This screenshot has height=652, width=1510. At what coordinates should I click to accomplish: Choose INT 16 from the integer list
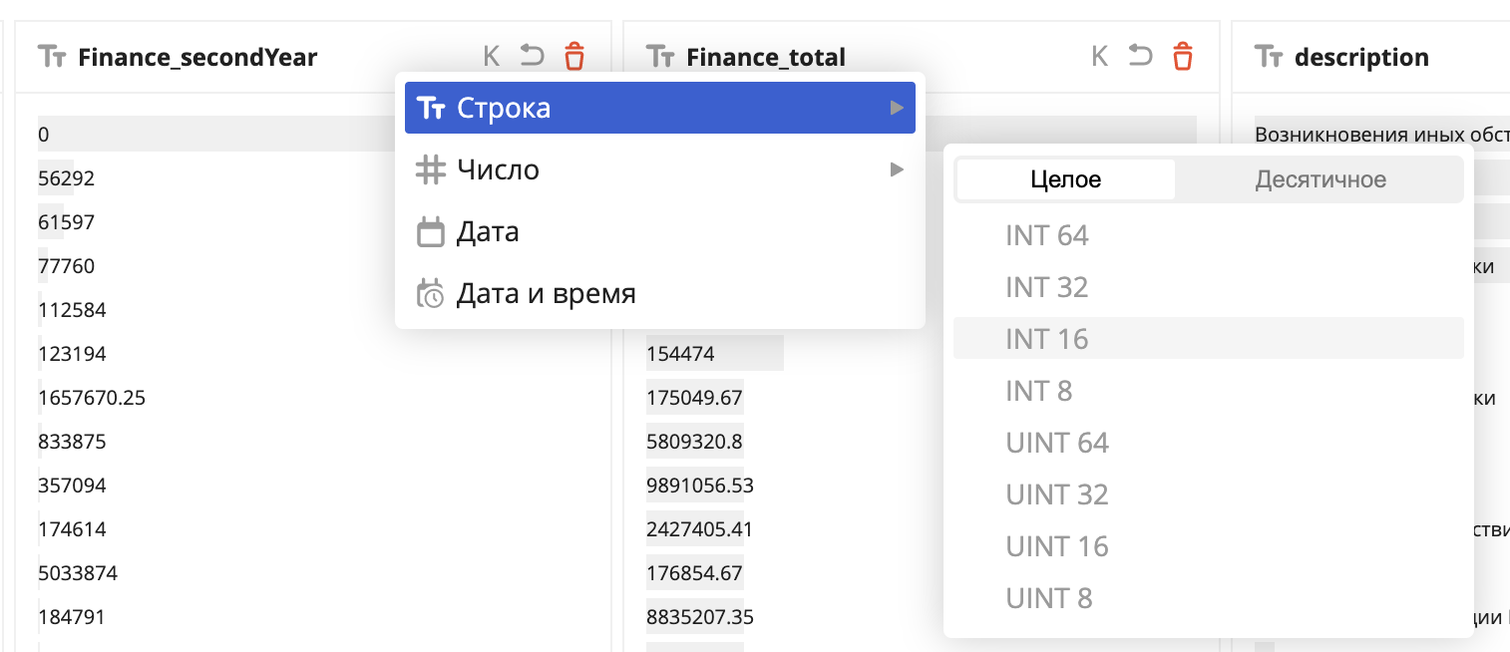tap(1045, 339)
